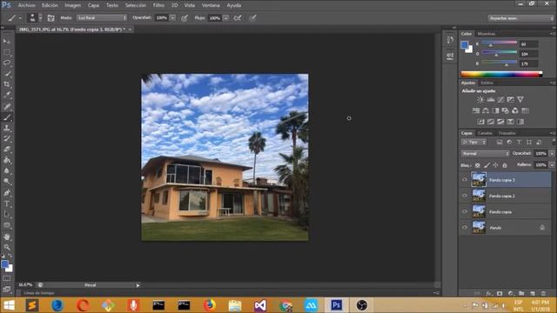The width and height of the screenshot is (557, 313).
Task: Select the Paint Bucket tool
Action: tap(7, 160)
